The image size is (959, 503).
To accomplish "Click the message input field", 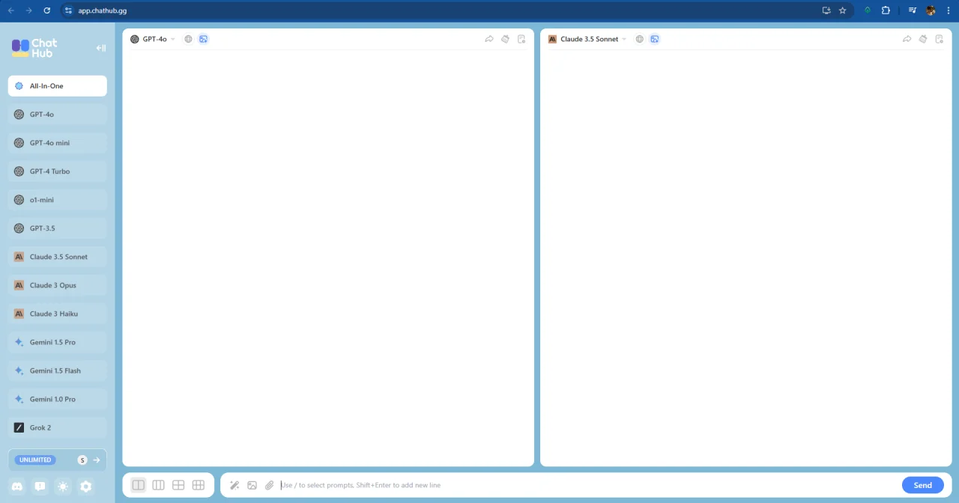I will pyautogui.click(x=588, y=485).
